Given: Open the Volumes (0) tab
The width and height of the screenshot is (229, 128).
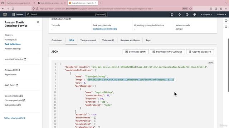Looking at the screenshot, I should (x=108, y=40).
